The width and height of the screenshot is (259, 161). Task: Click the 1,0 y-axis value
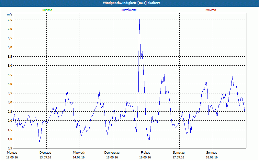tap(10, 139)
